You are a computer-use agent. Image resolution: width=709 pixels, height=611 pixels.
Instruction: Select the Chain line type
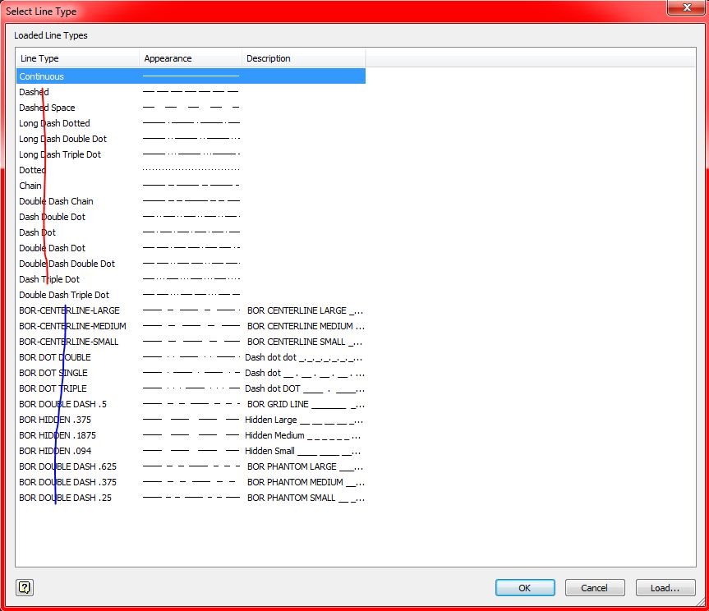coord(191,186)
